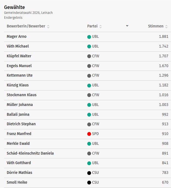
Task: Click sort arrows next to Partei header
Action: point(101,27)
